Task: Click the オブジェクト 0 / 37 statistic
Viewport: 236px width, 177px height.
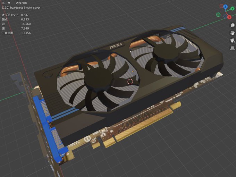Action: click(x=15, y=15)
